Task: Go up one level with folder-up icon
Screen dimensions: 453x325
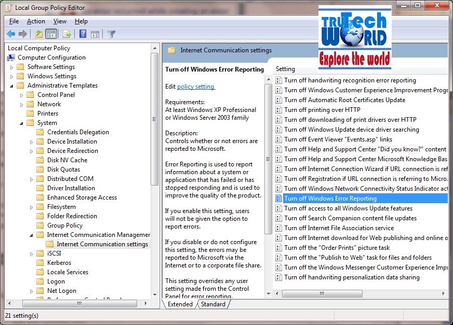Action: [x=39, y=34]
